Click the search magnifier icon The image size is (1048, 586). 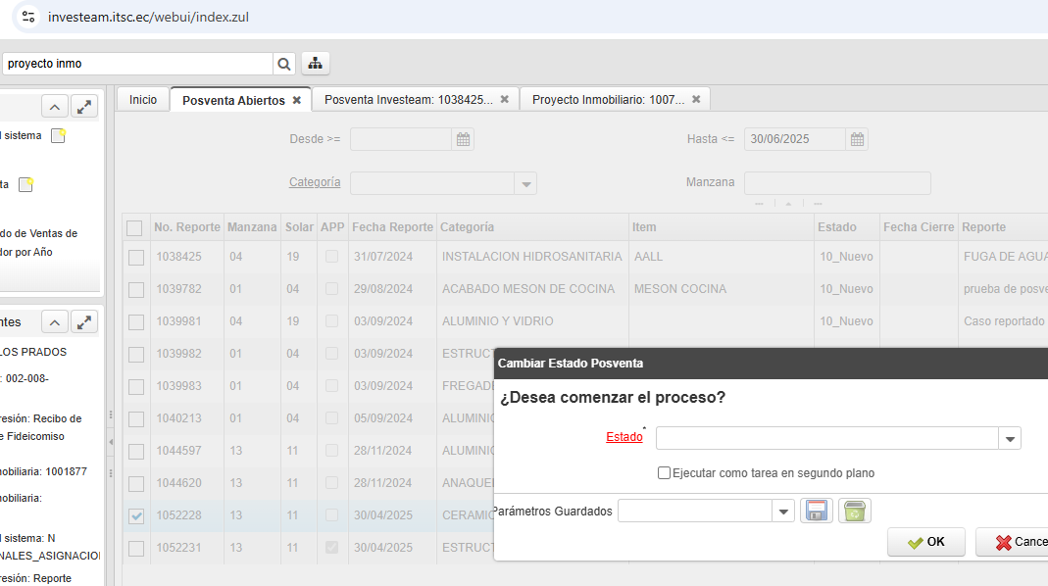click(x=284, y=64)
